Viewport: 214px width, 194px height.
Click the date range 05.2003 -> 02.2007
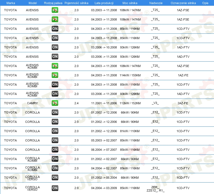point(104,140)
